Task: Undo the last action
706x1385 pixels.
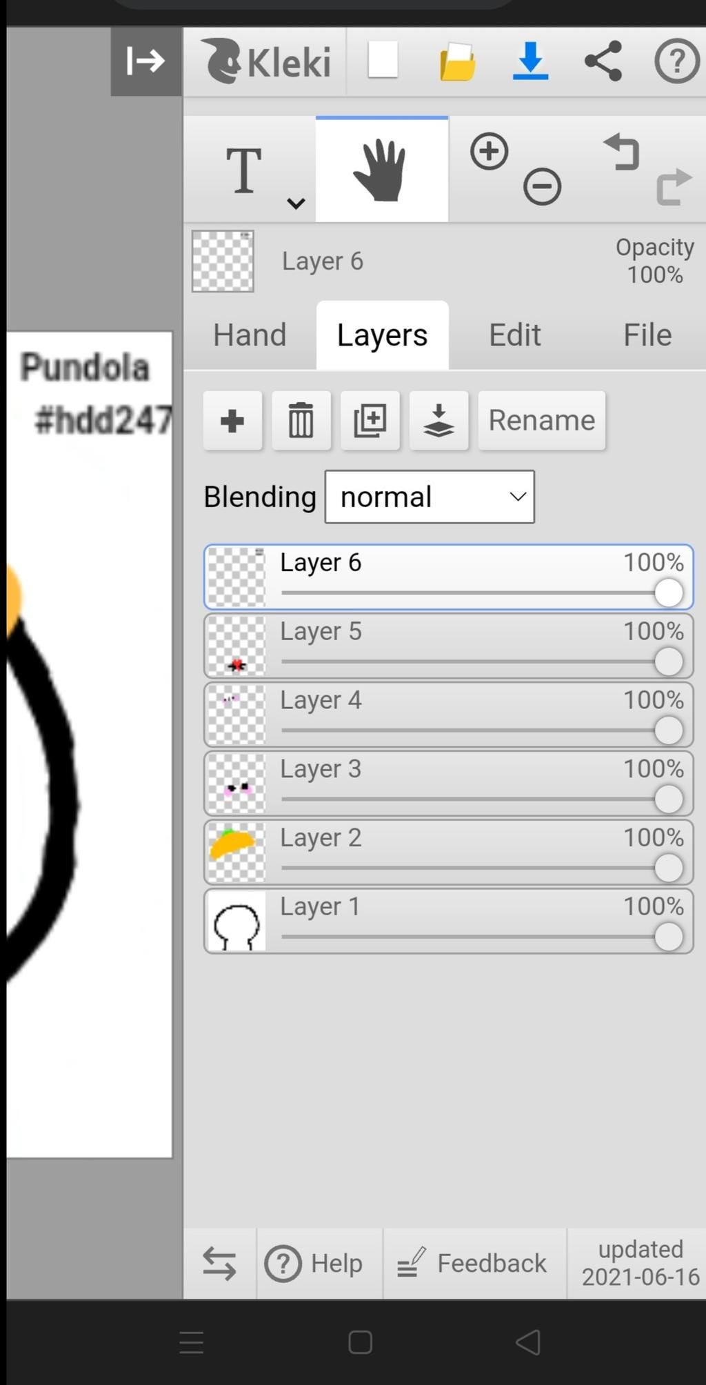Action: pos(622,152)
